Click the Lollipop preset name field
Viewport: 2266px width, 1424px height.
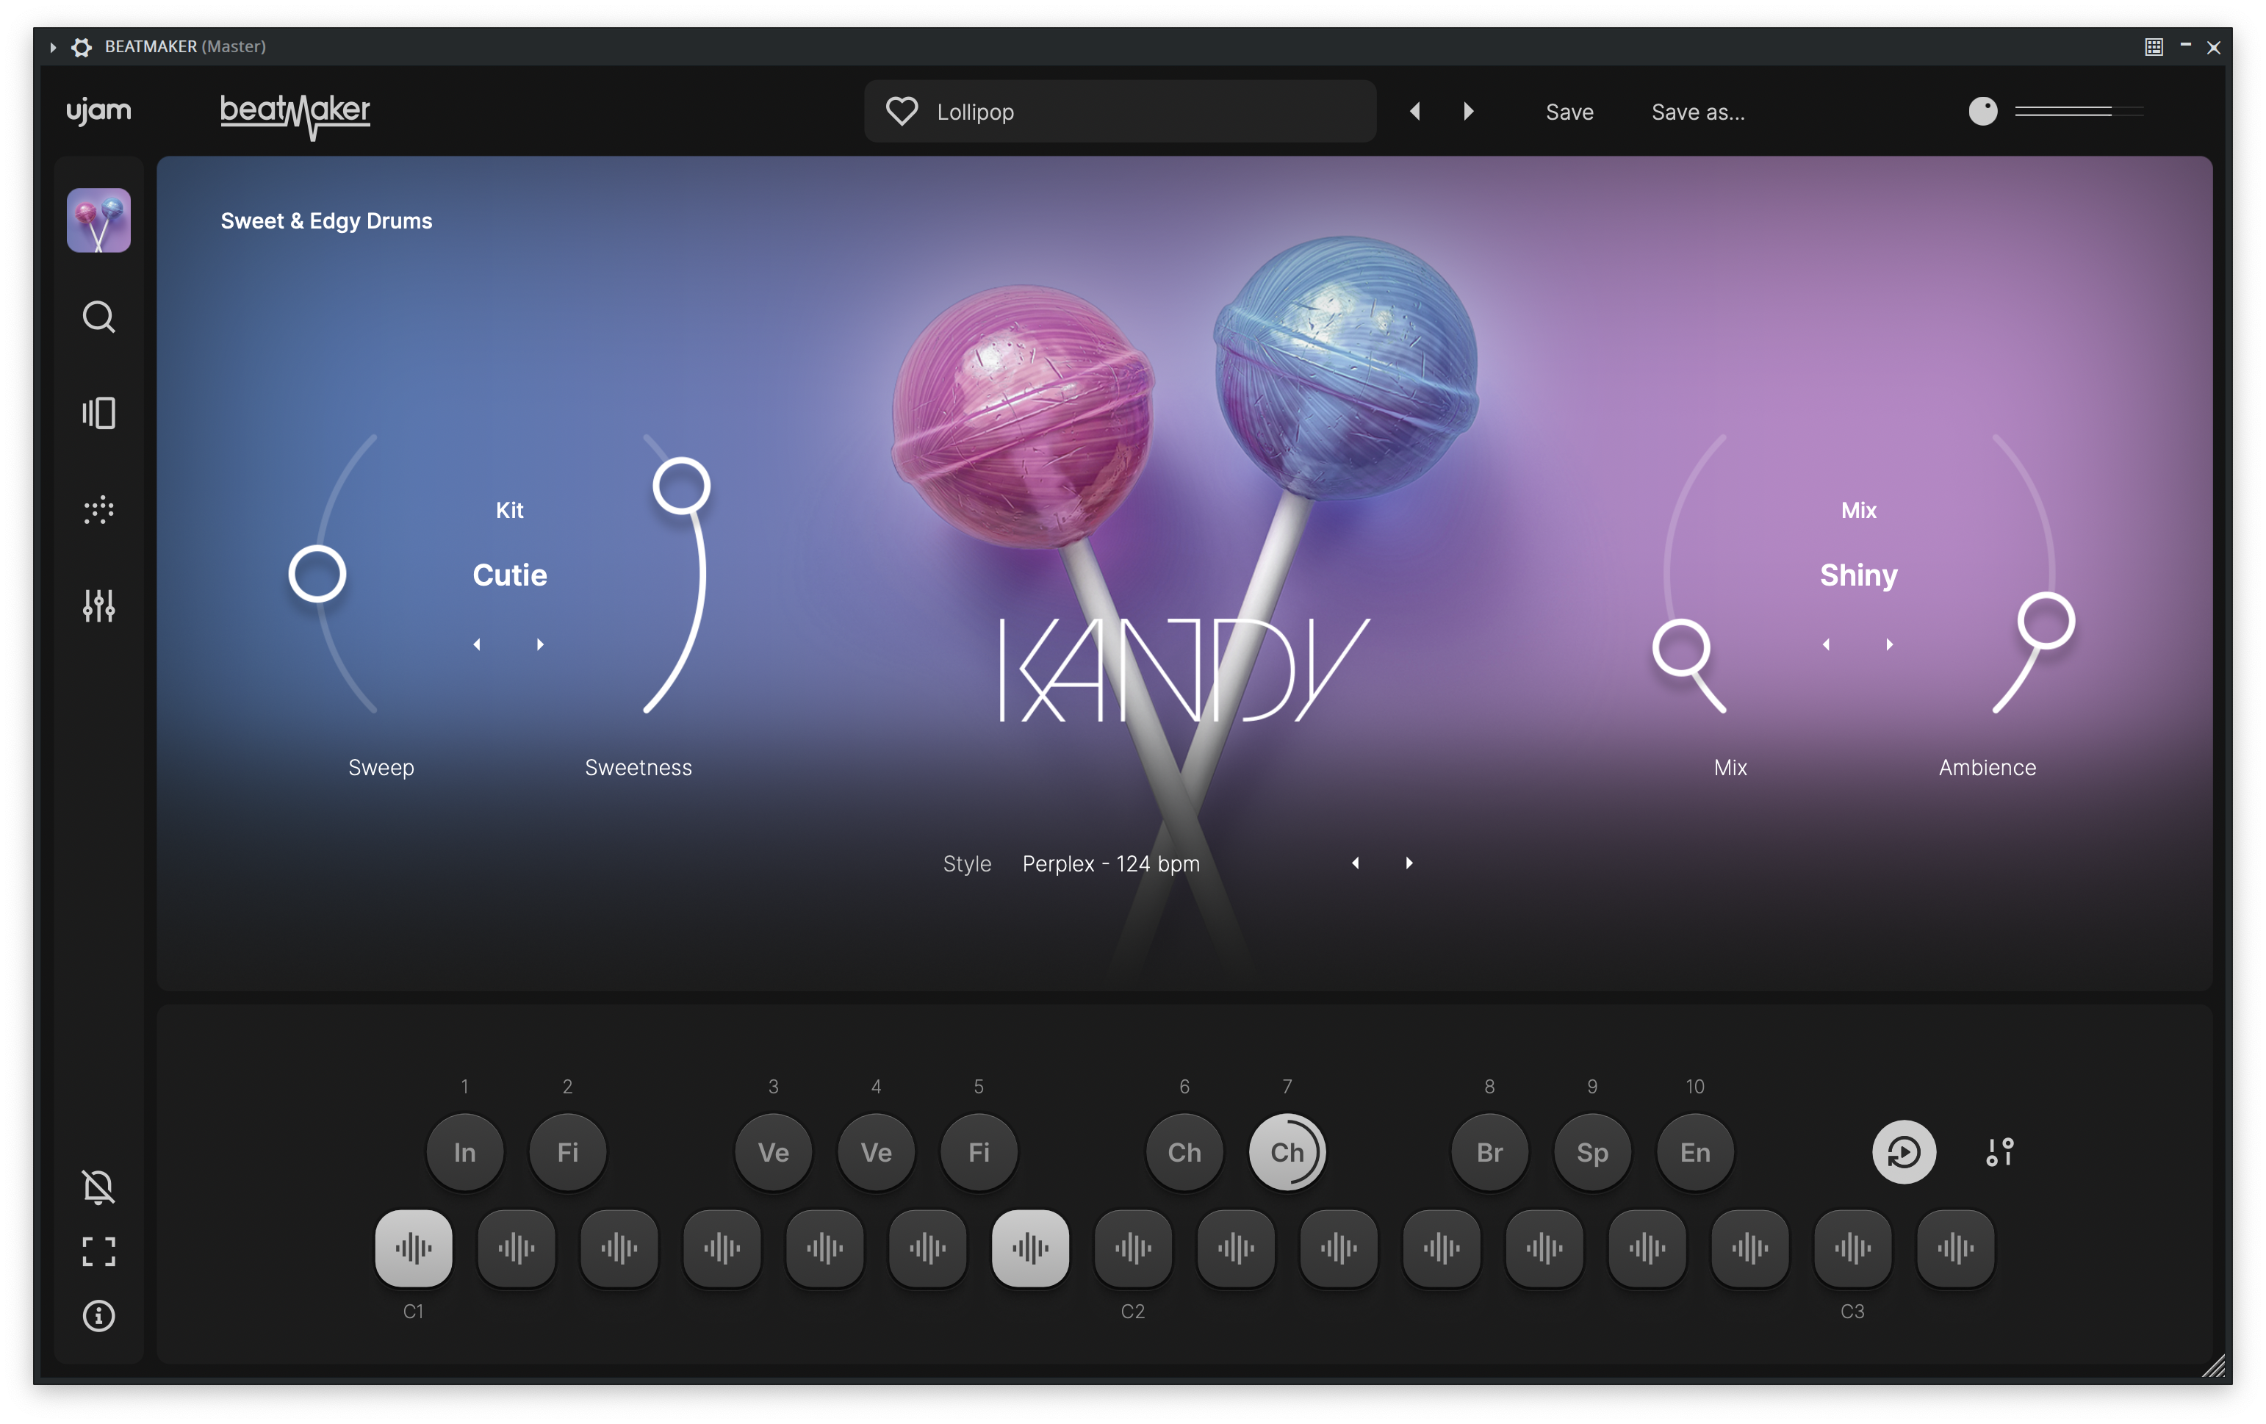[x=1120, y=111]
